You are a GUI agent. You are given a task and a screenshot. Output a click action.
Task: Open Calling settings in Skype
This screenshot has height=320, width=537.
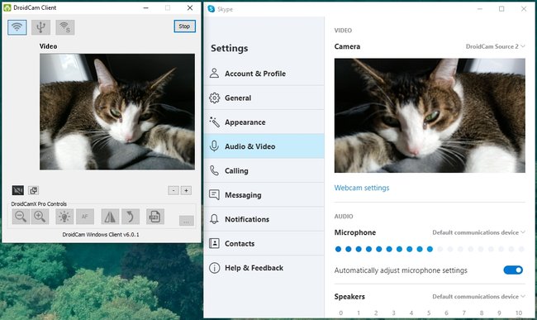coord(264,170)
